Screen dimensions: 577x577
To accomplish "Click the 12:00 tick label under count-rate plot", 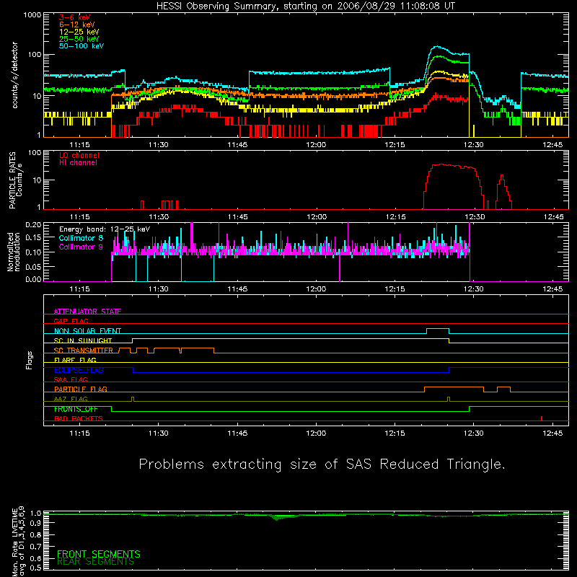I will 316,145.
